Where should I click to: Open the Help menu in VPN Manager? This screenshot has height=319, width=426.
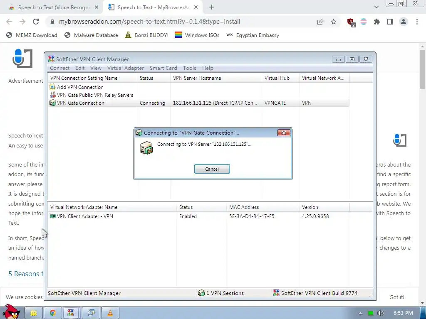(208, 68)
